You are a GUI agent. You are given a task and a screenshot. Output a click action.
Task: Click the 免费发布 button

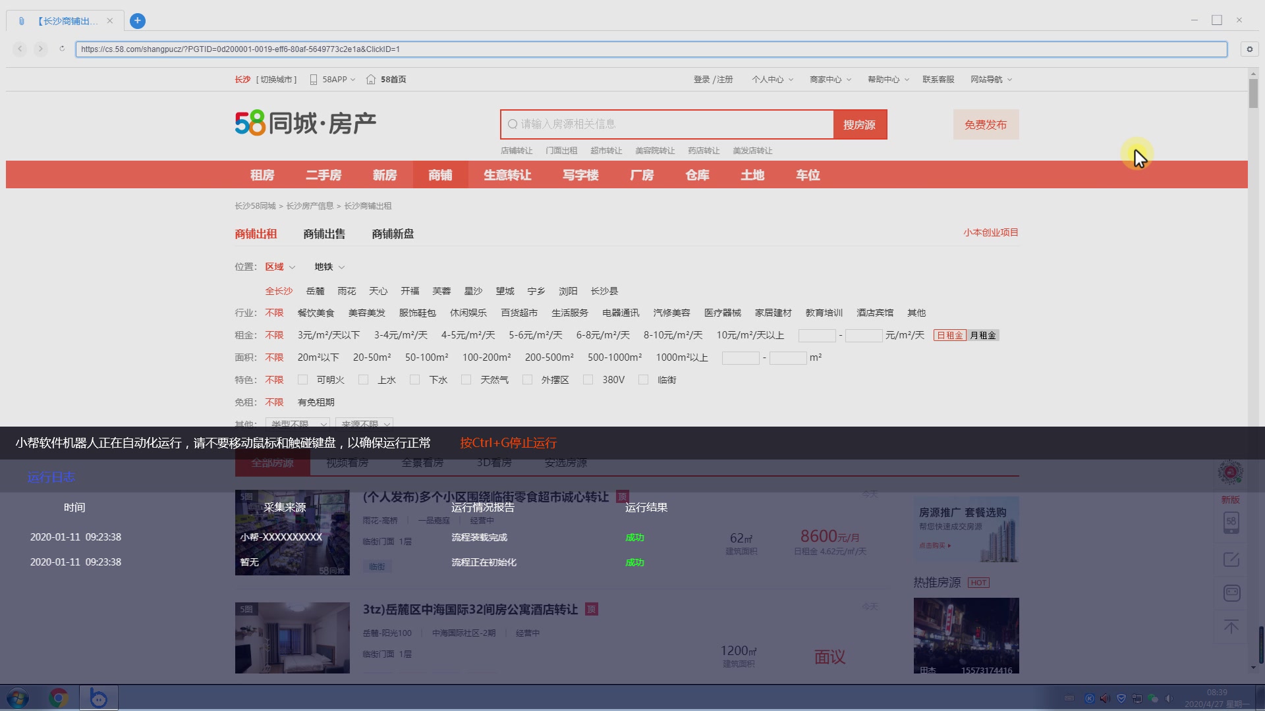point(986,124)
